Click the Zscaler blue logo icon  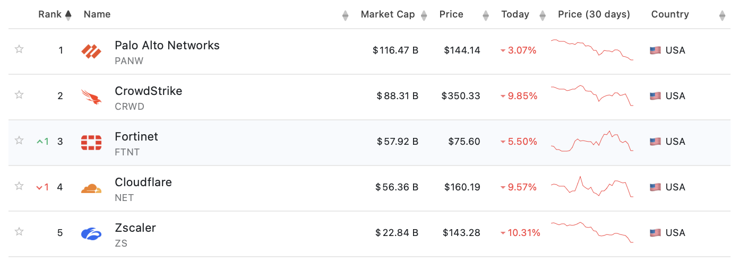point(91,233)
